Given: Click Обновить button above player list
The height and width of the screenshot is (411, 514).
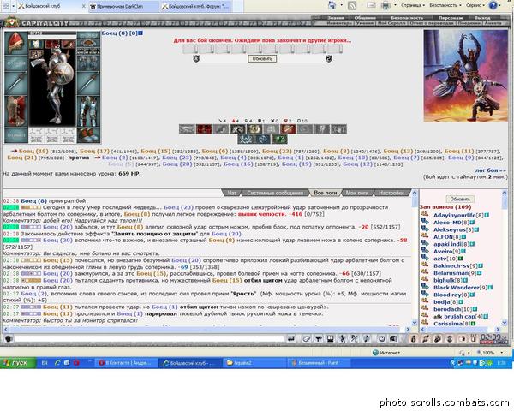Looking at the screenshot, I should (460, 199).
